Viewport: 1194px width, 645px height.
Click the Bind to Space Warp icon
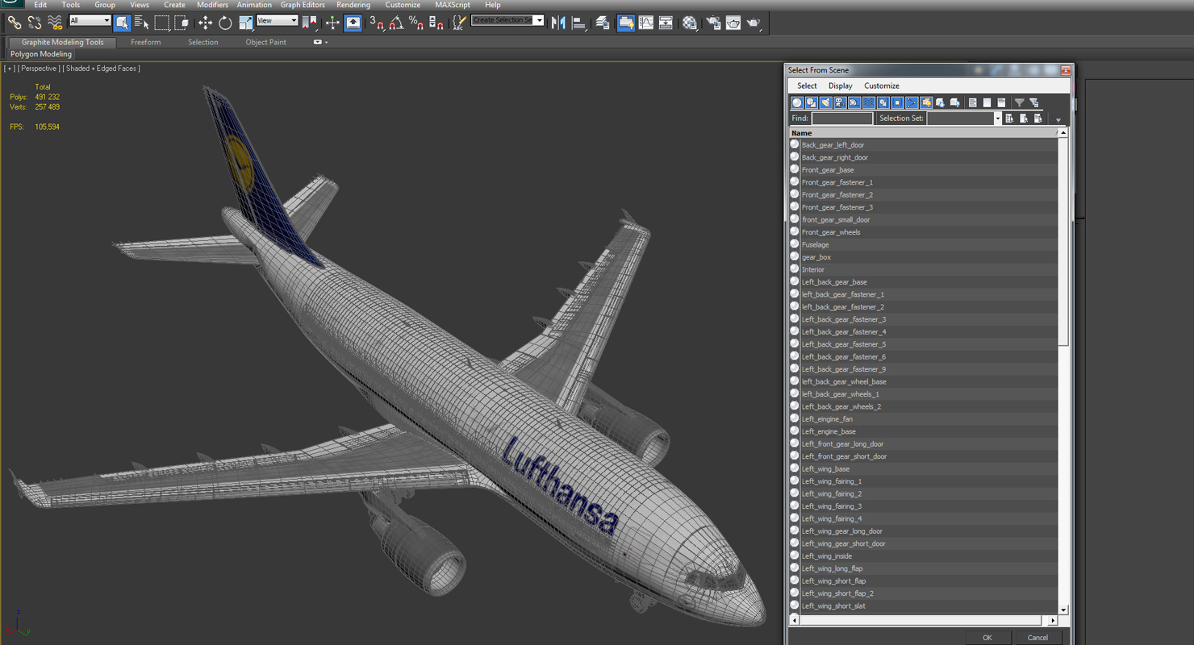click(x=54, y=23)
